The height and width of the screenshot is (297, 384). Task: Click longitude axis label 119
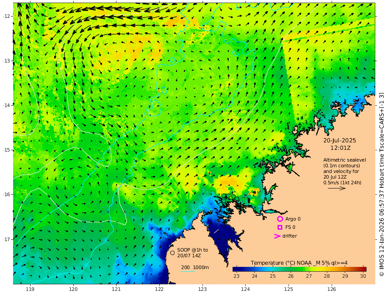[x=30, y=290]
